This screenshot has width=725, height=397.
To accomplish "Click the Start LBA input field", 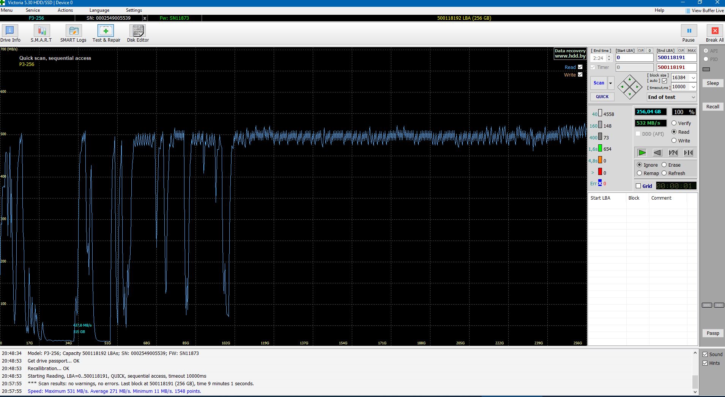I will [634, 58].
